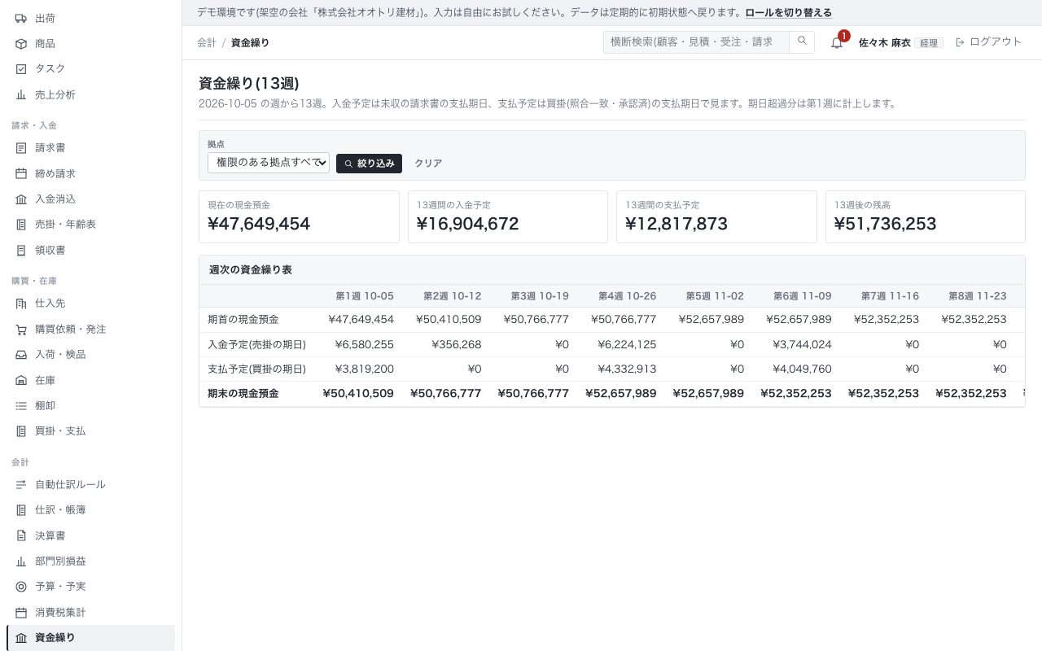
Task: Click the 会計 breadcrumb link
Action: tap(207, 42)
